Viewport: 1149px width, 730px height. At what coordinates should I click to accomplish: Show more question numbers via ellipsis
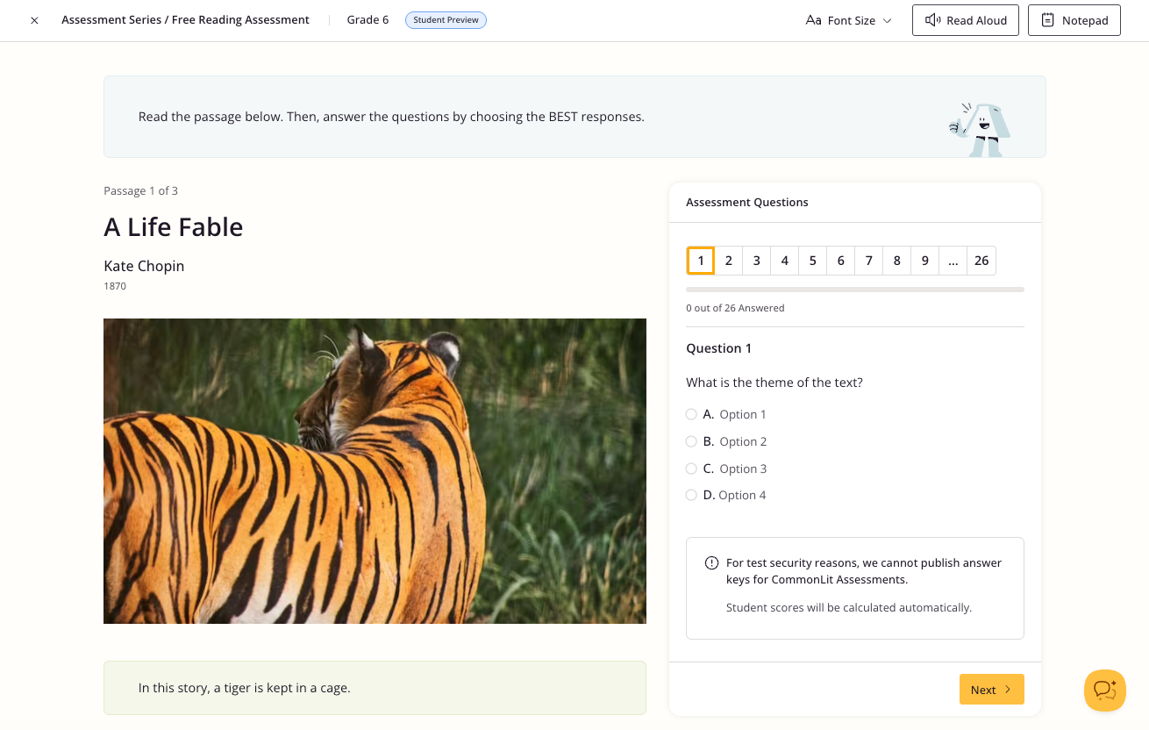(x=953, y=261)
